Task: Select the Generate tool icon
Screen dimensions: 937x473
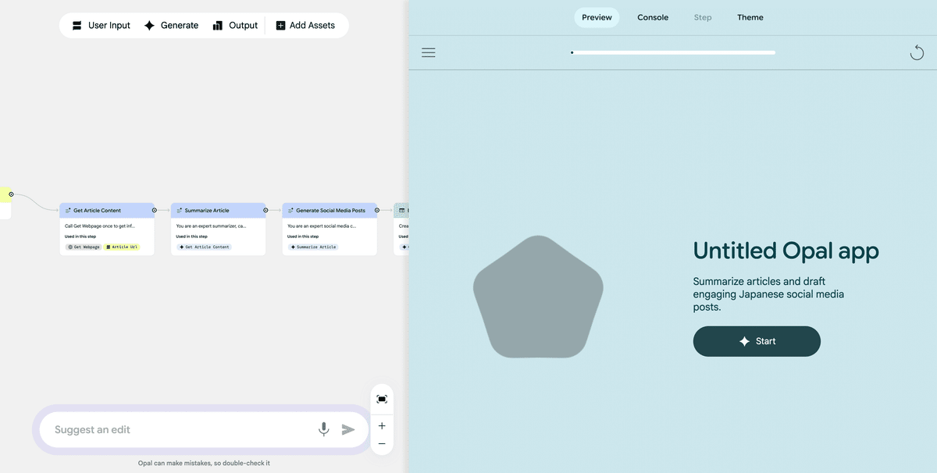Action: [148, 25]
